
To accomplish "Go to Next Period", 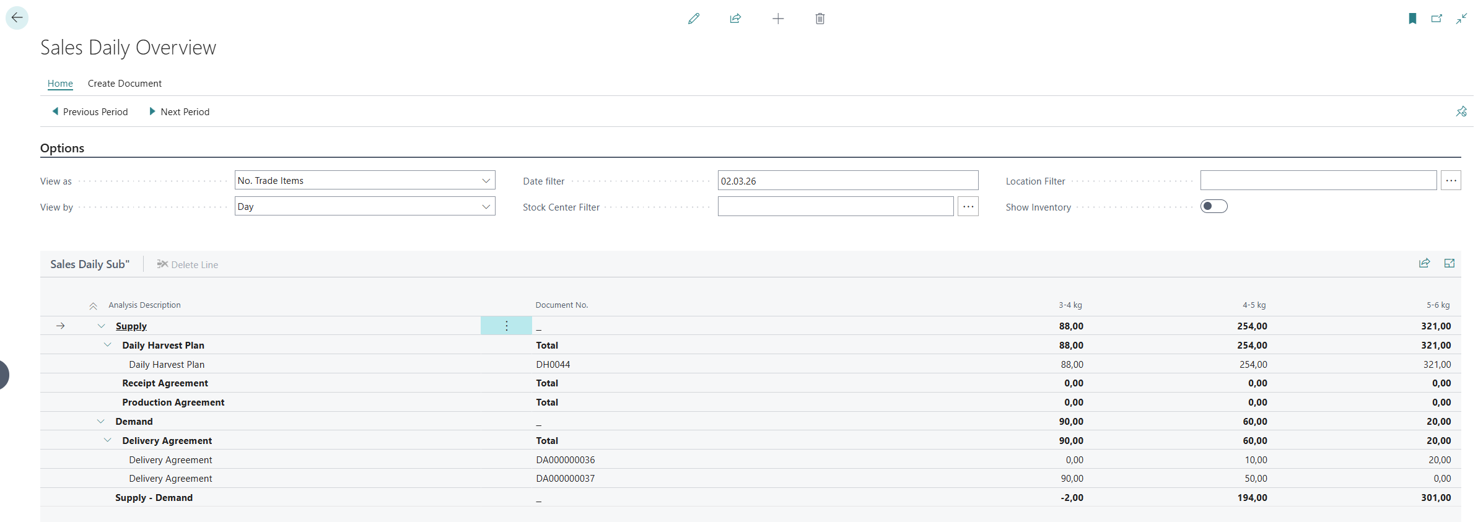I will pos(180,111).
